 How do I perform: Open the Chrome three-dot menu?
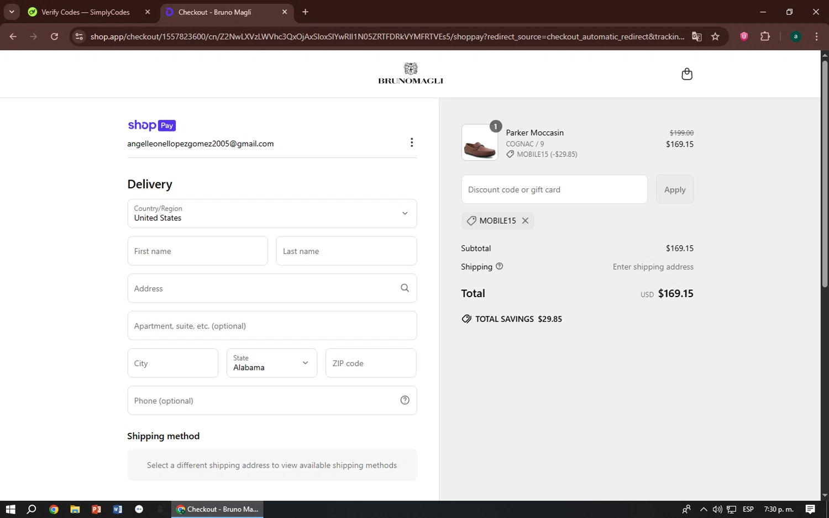(x=816, y=36)
